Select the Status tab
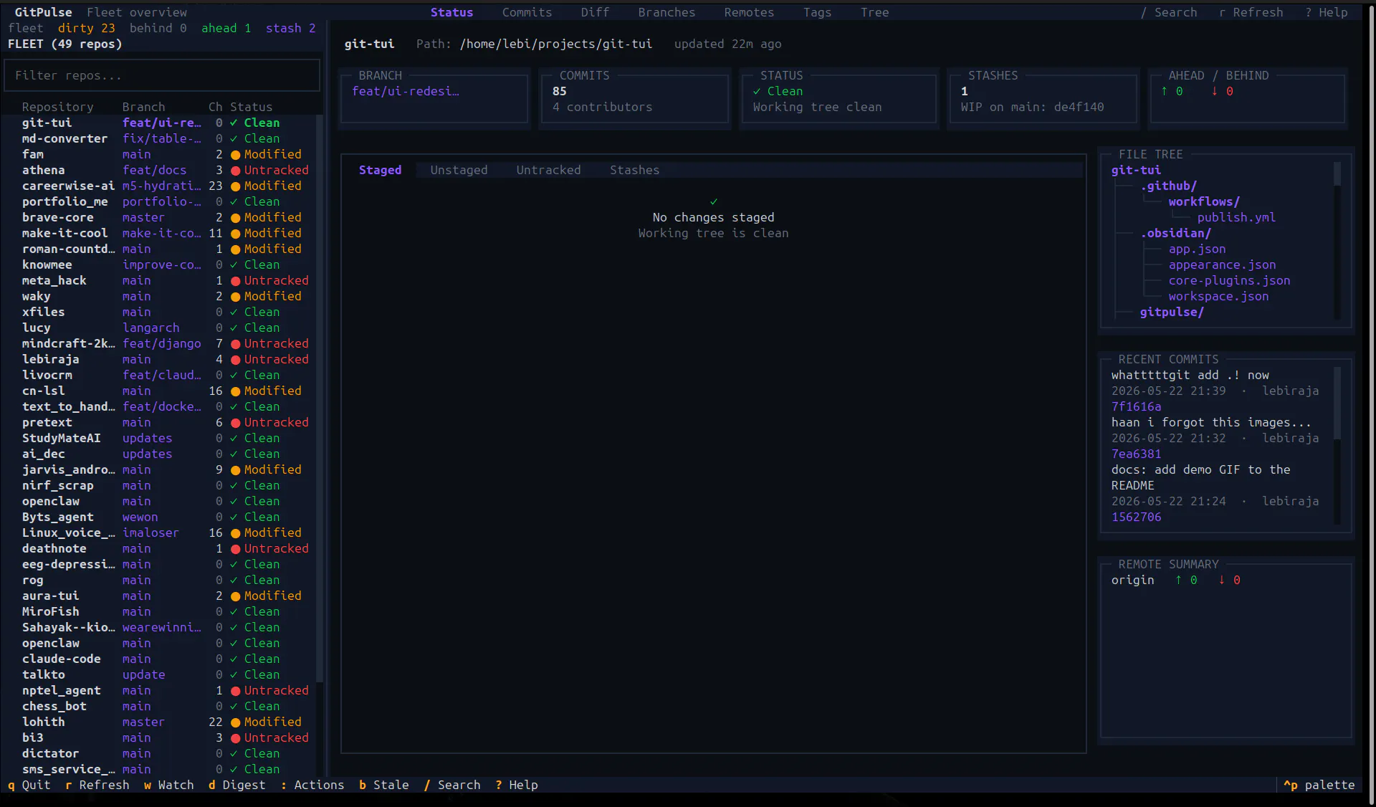The image size is (1376, 807). click(x=451, y=12)
